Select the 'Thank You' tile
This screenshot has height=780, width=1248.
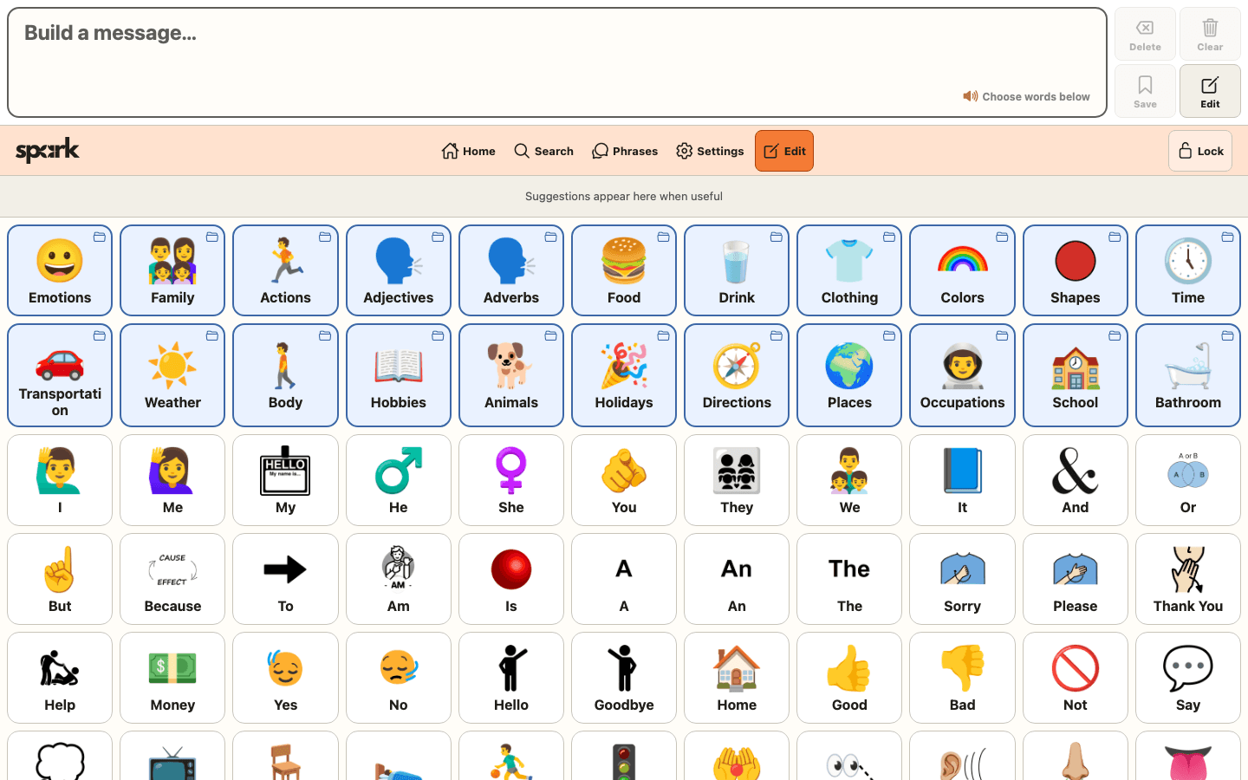point(1188,579)
